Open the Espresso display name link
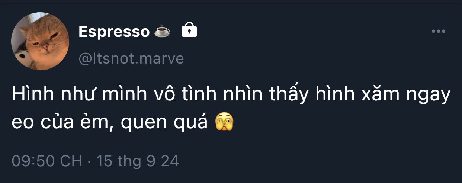Viewport: 462px width, 183px height. pos(114,32)
